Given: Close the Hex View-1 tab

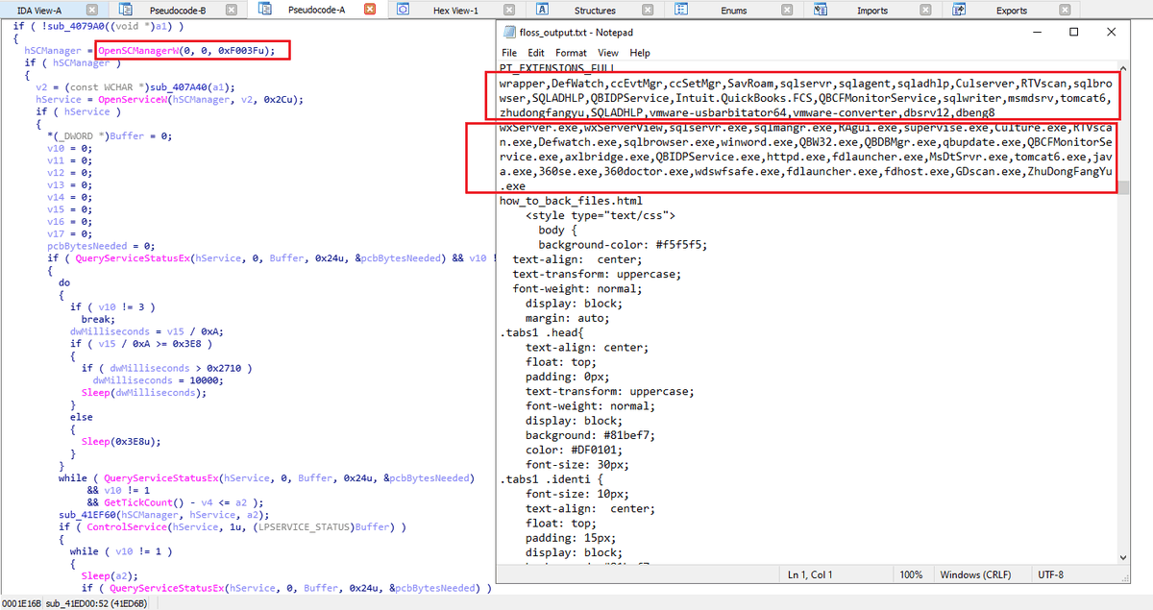Looking at the screenshot, I should 509,10.
